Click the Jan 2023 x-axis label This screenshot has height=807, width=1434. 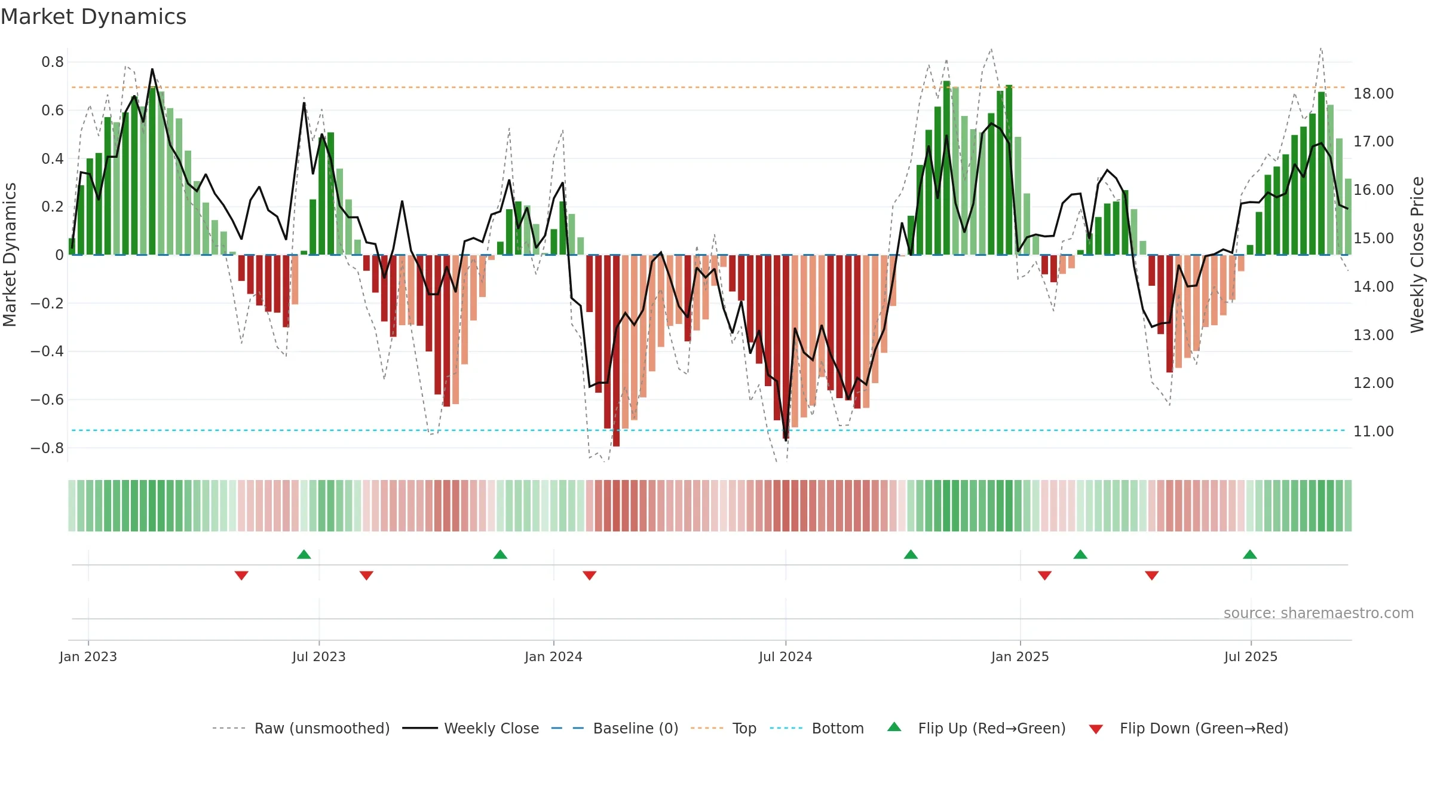coord(88,656)
